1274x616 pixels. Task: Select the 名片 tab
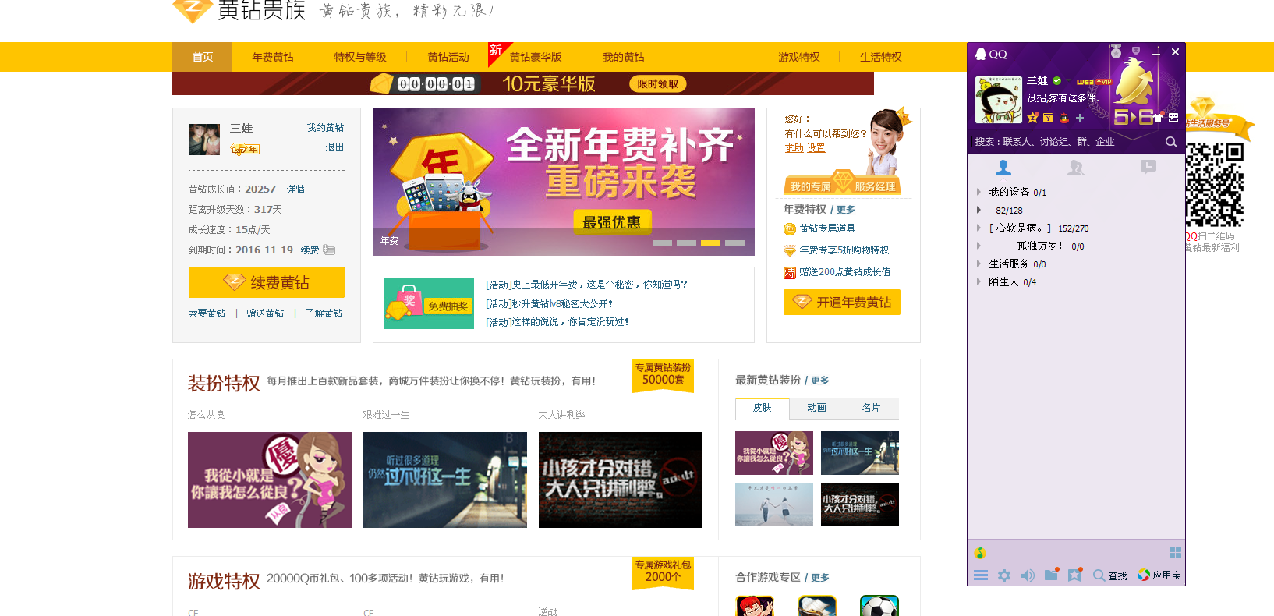click(872, 408)
